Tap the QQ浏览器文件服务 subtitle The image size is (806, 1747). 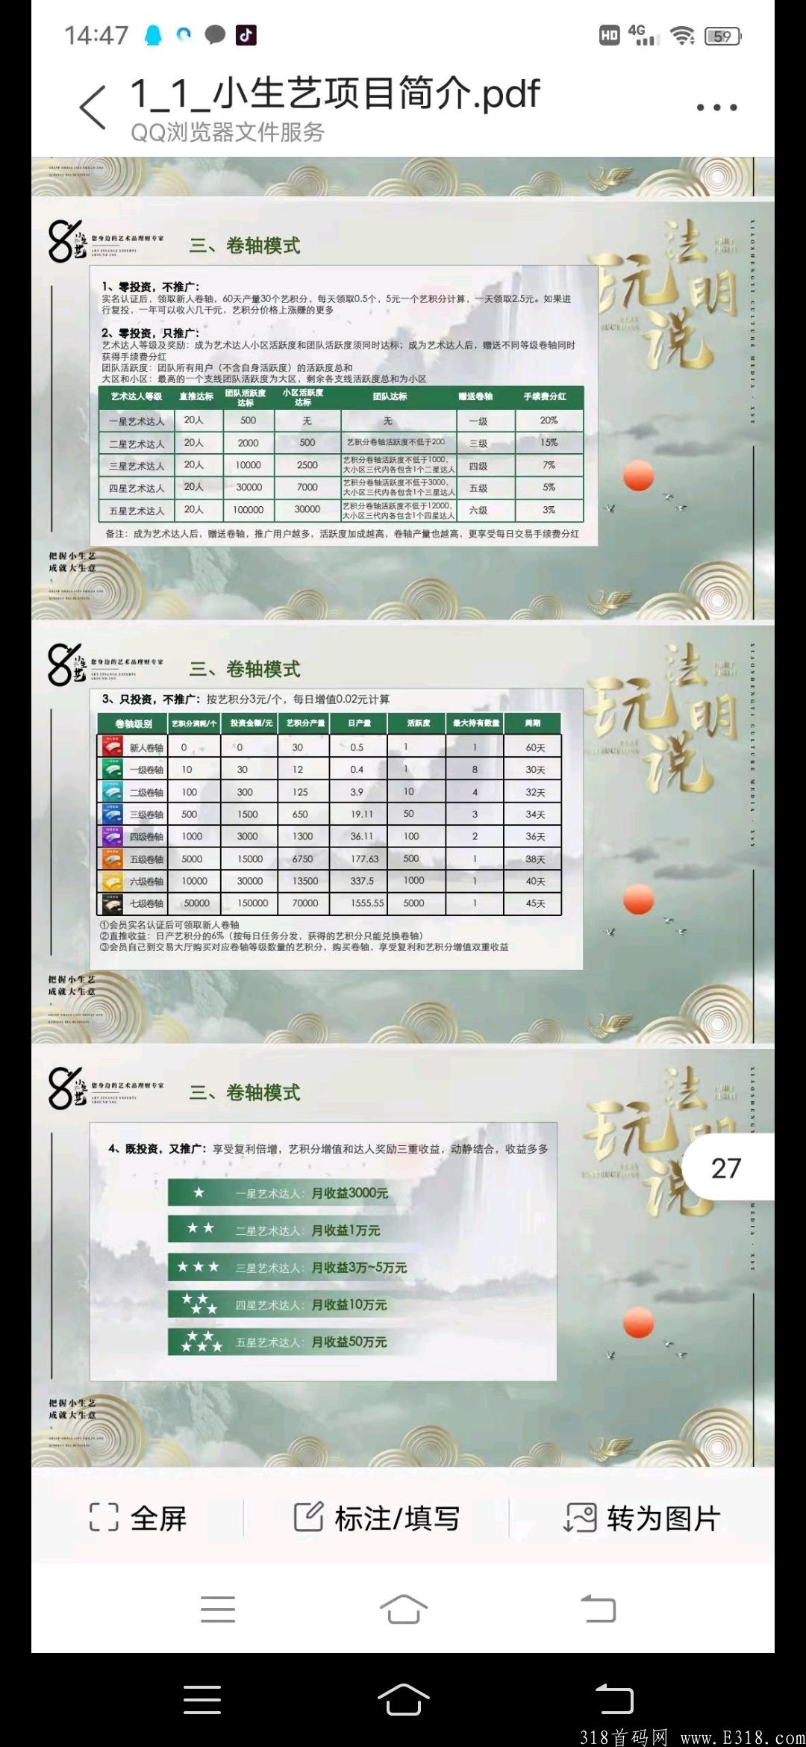point(228,132)
